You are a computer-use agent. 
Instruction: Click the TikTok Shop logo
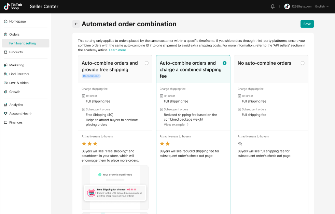pos(12,6)
